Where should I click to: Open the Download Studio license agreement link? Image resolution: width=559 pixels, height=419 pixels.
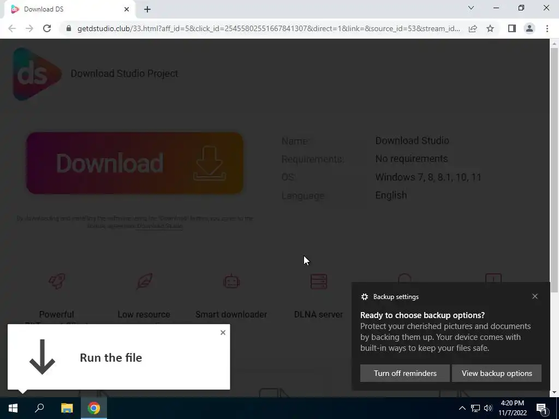(x=159, y=226)
